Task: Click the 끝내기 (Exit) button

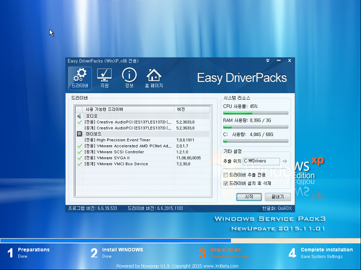Action: point(277,197)
